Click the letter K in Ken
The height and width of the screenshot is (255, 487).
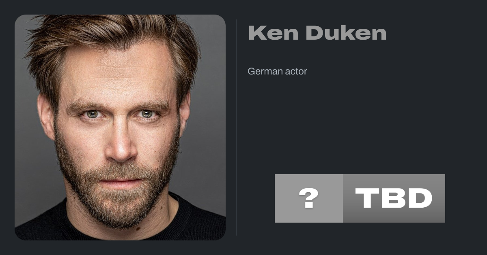(x=256, y=33)
